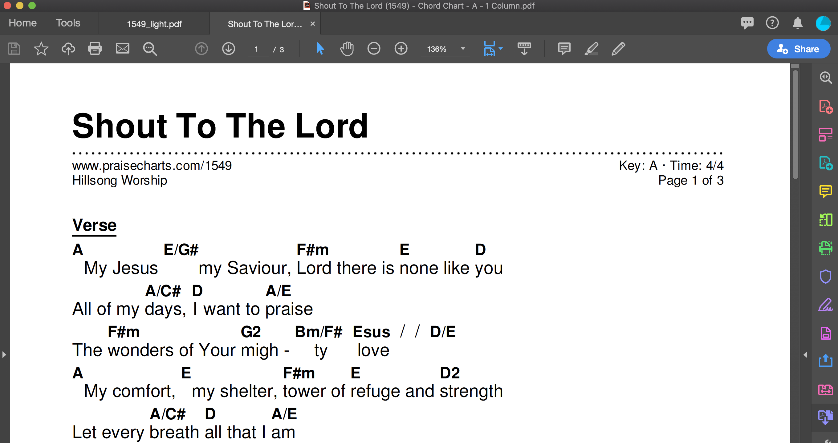Zoom out with the minus icon

(x=373, y=49)
